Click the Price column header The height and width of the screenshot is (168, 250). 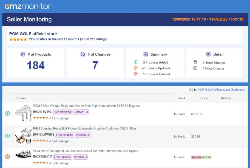pos(204,98)
